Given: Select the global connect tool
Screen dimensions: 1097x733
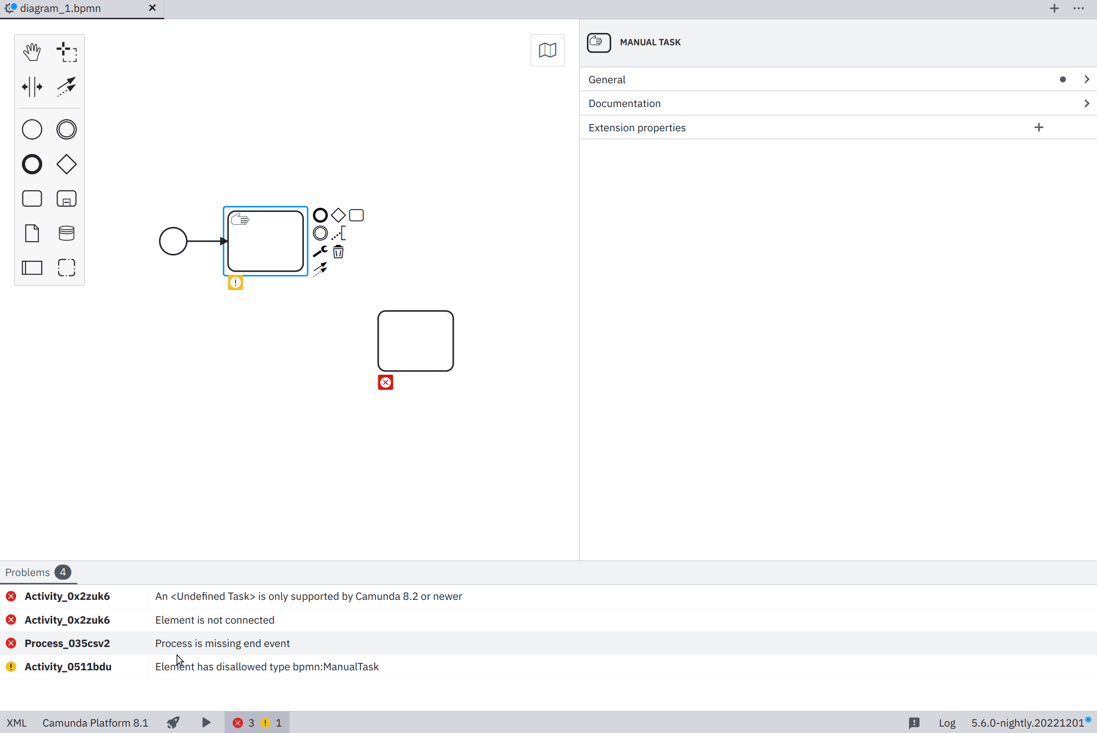Looking at the screenshot, I should coord(66,86).
